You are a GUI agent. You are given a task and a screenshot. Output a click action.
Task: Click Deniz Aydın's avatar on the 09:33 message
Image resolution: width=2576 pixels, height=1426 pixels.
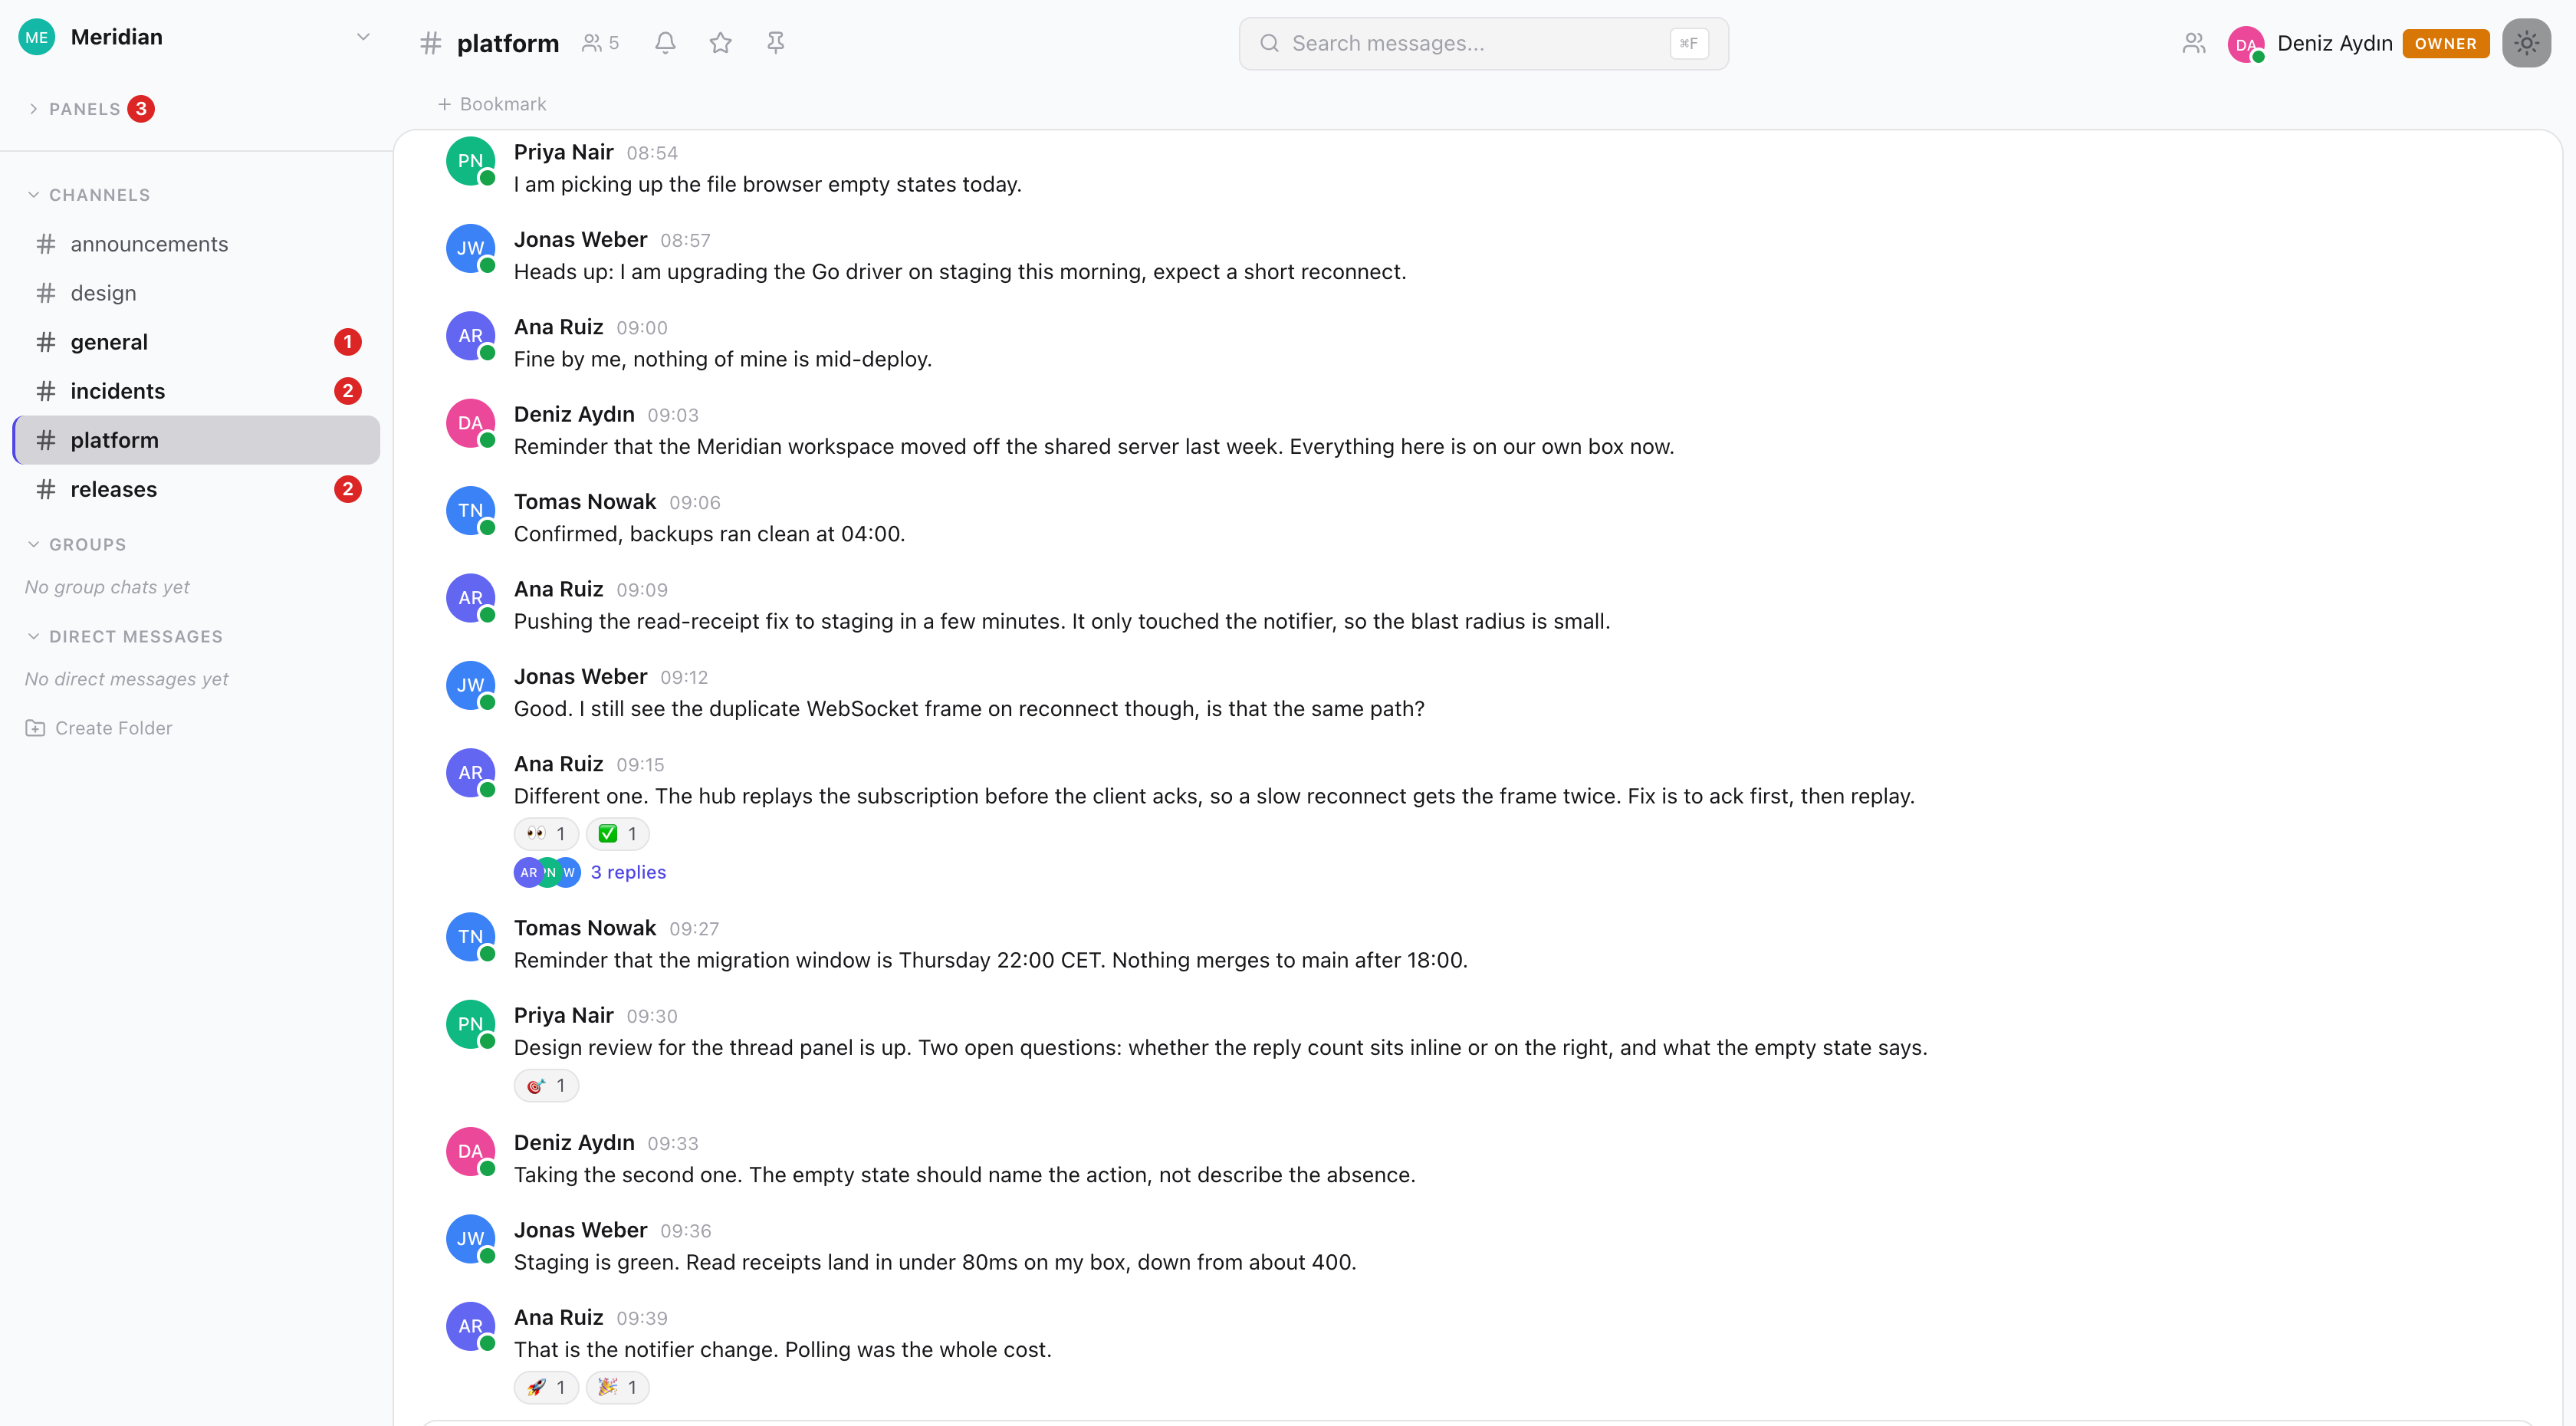[x=470, y=1152]
